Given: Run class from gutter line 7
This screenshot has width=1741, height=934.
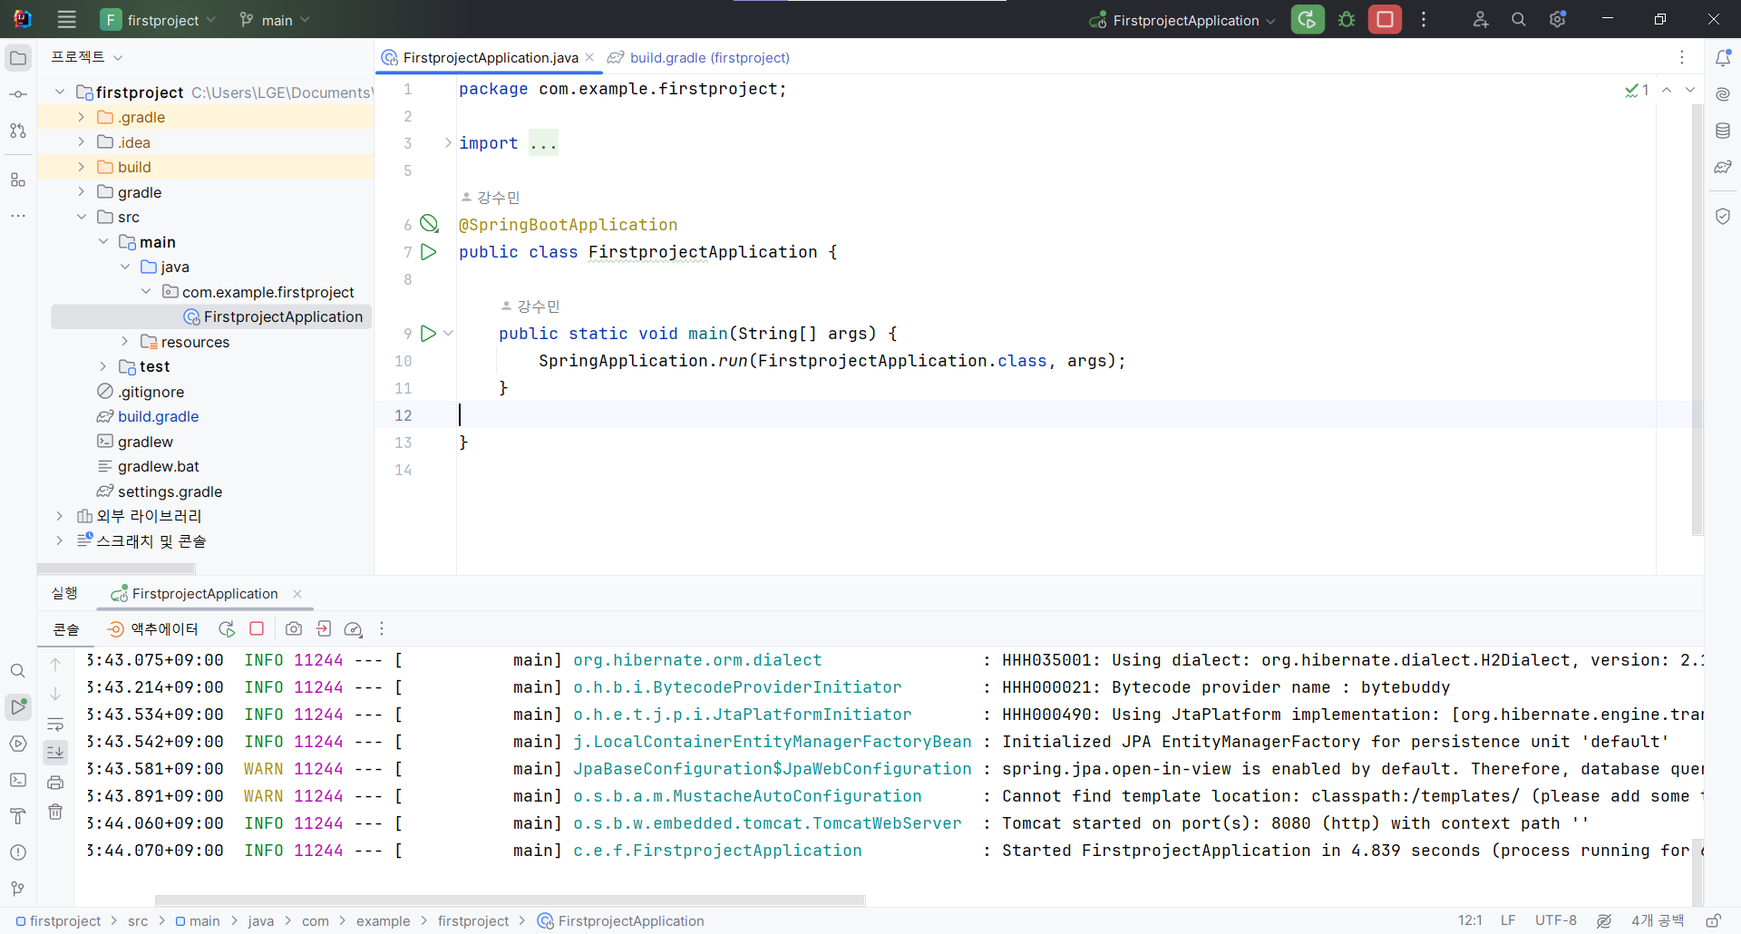Looking at the screenshot, I should (x=429, y=252).
